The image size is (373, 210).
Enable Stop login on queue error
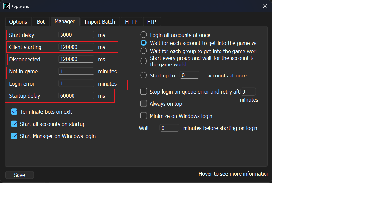pos(143,92)
